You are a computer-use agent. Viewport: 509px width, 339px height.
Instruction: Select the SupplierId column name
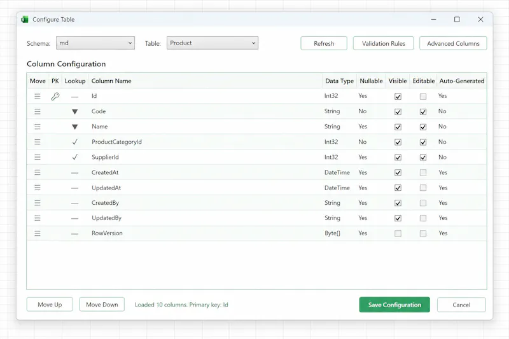[105, 157]
